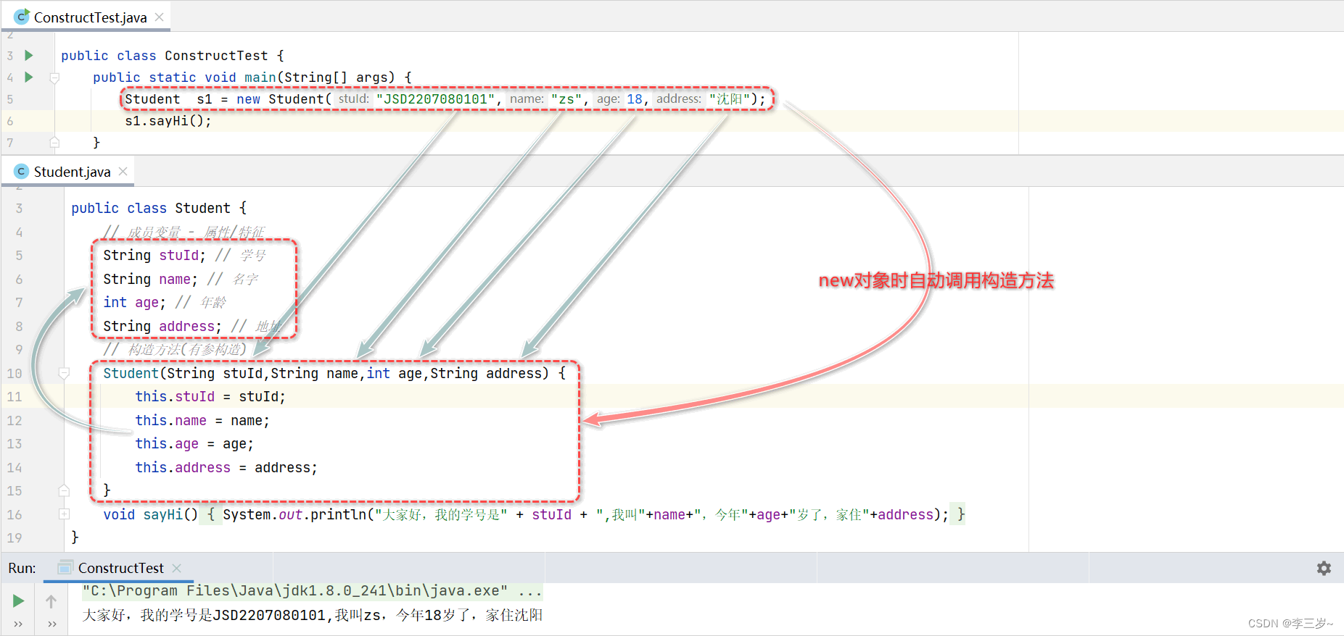Expand more console actions chevrons beside output

pos(52,624)
